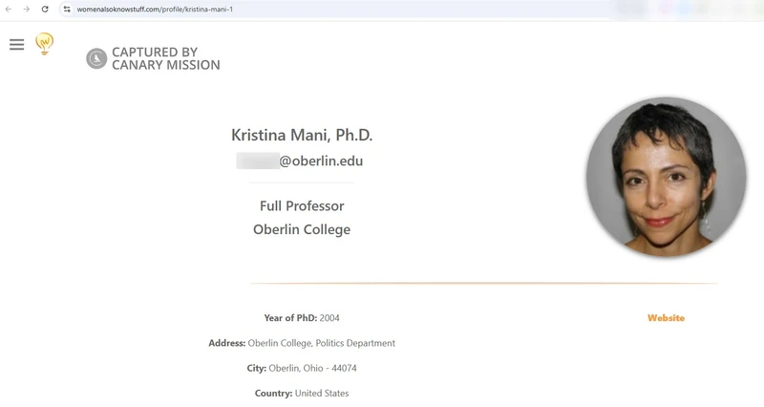Click the City: Oberlin, Ohio line

302,368
